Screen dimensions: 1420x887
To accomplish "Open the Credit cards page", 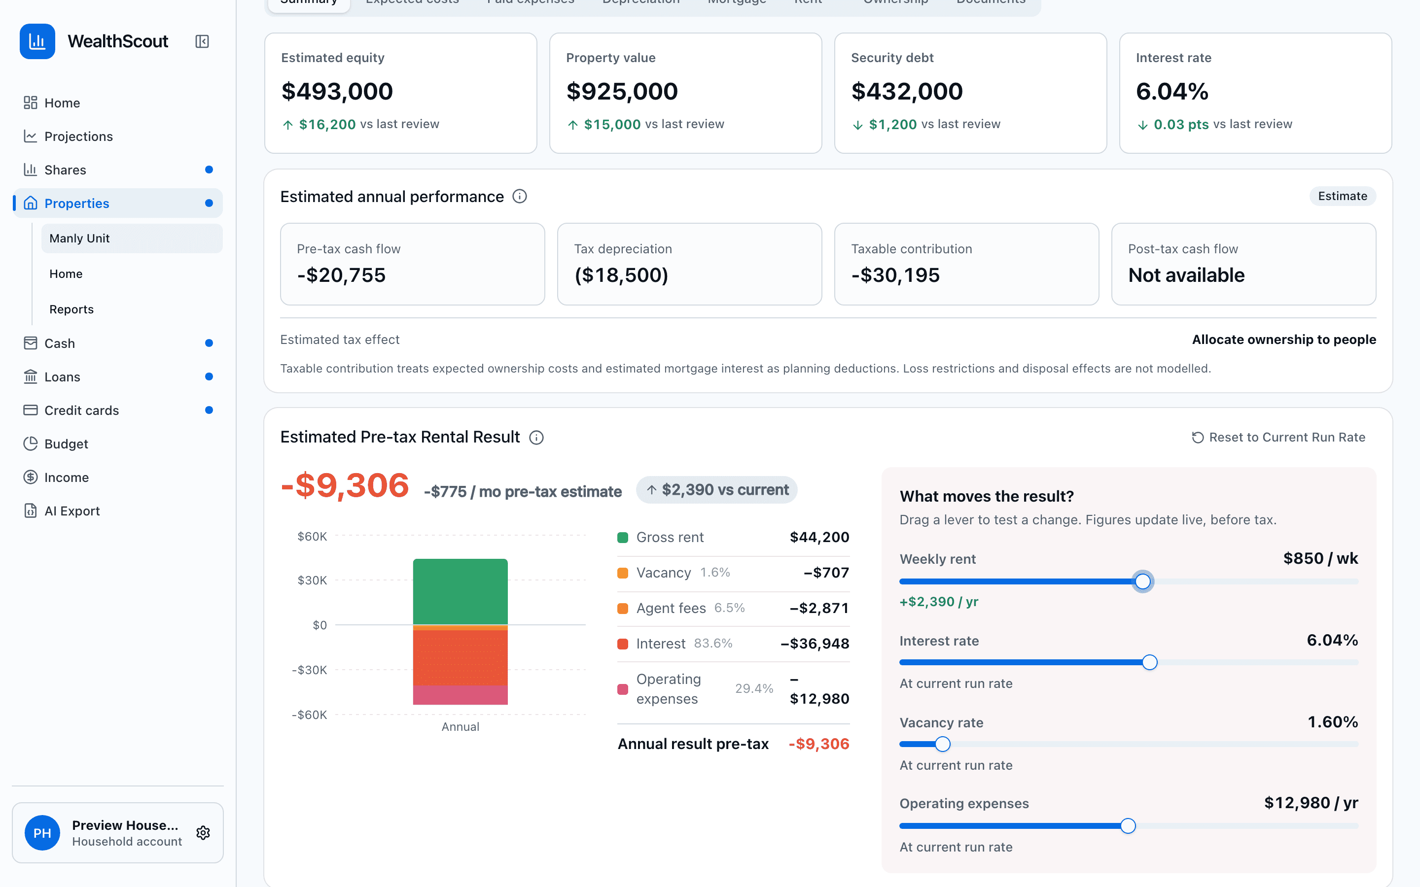I will coord(117,410).
